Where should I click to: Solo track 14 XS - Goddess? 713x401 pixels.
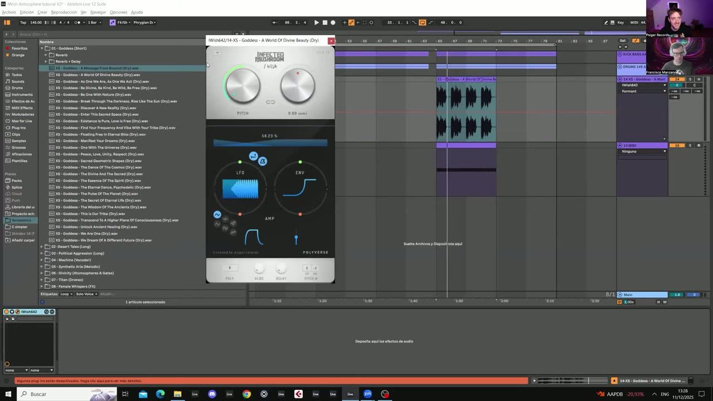point(690,79)
